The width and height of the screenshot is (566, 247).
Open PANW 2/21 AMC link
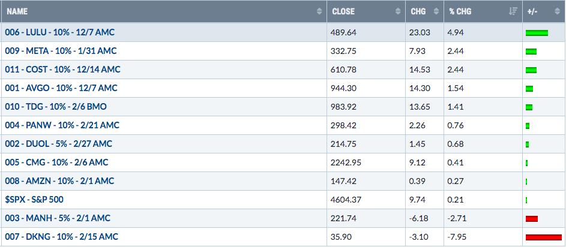pyautogui.click(x=62, y=125)
